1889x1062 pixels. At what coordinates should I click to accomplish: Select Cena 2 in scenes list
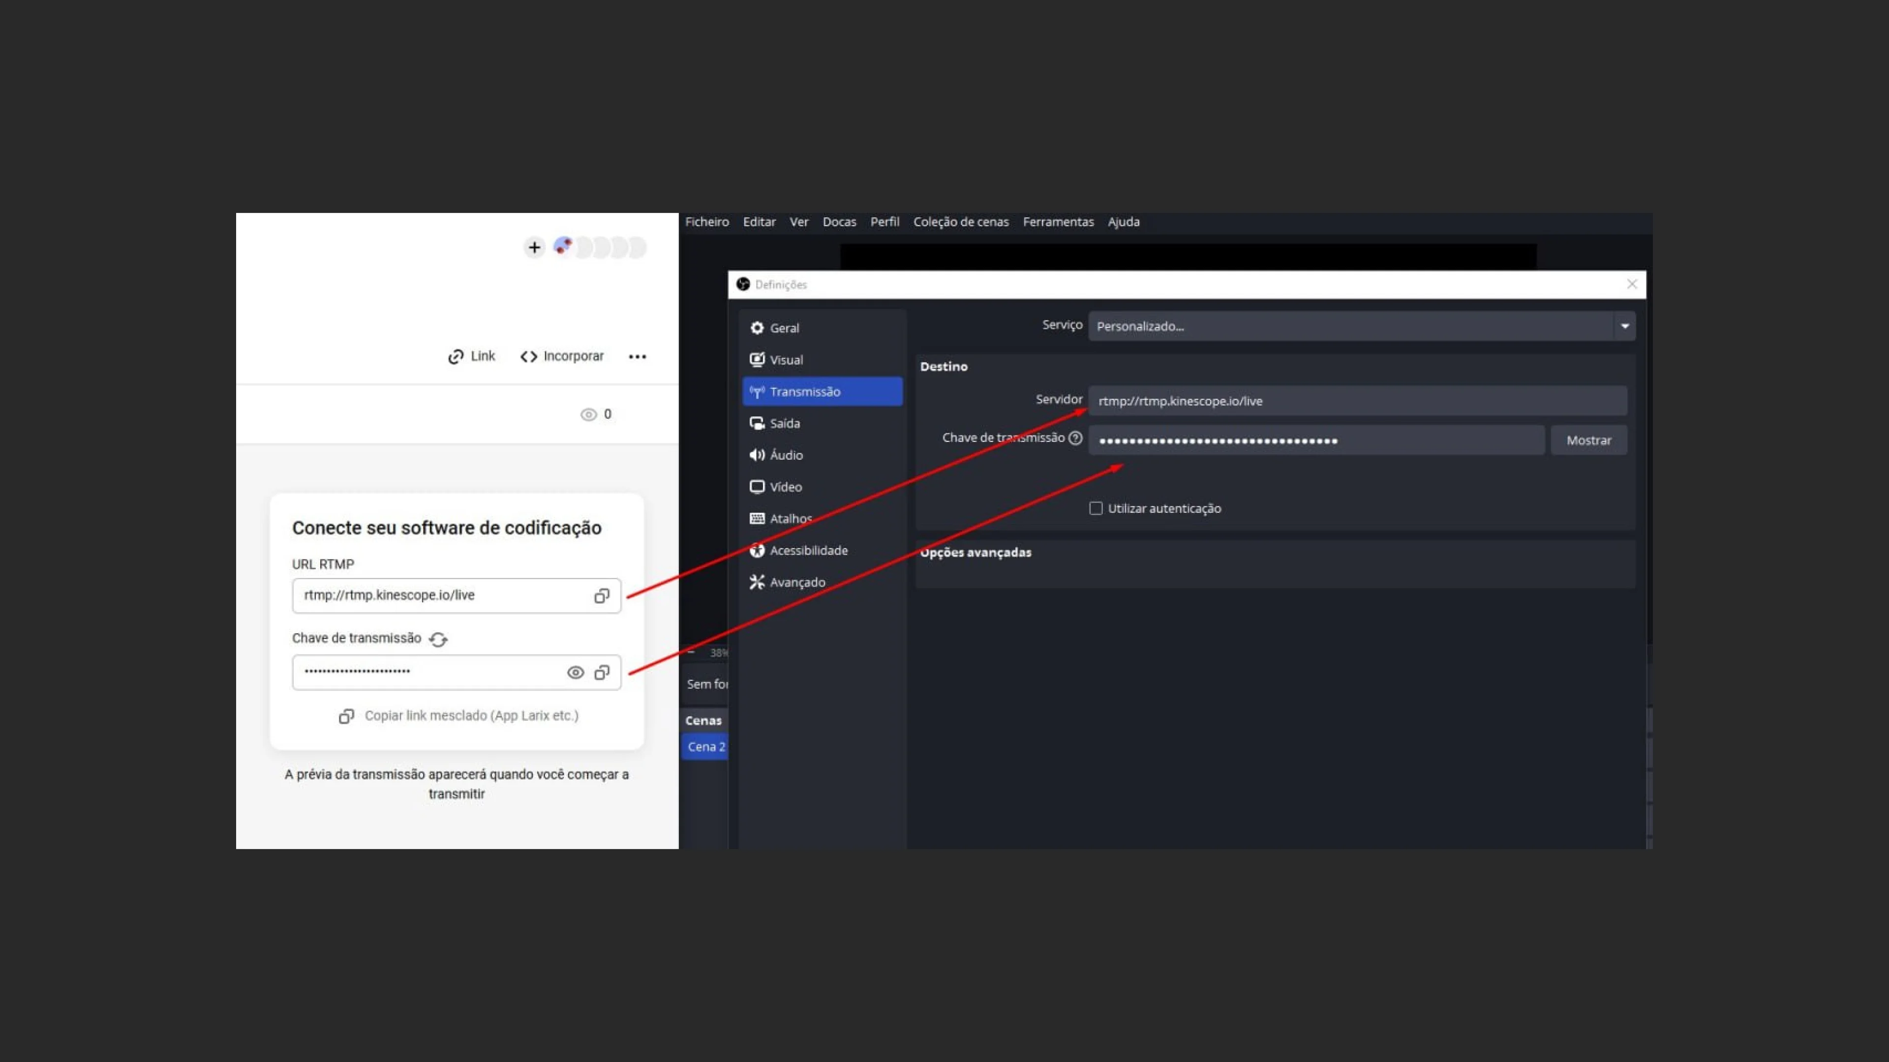(705, 746)
